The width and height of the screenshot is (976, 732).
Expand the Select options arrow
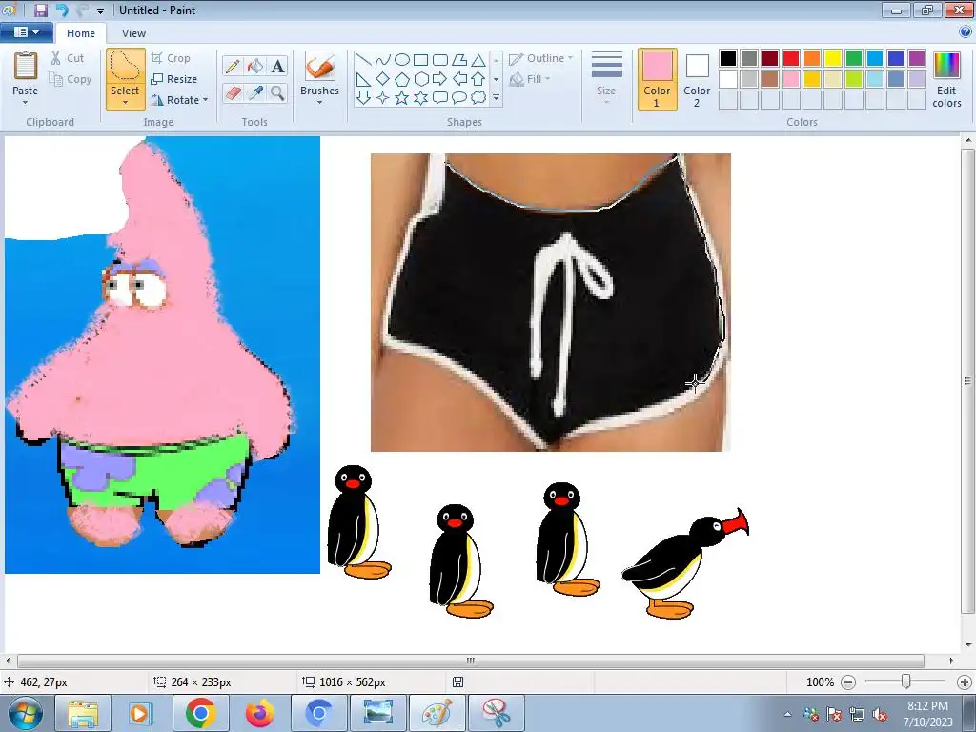pyautogui.click(x=125, y=103)
